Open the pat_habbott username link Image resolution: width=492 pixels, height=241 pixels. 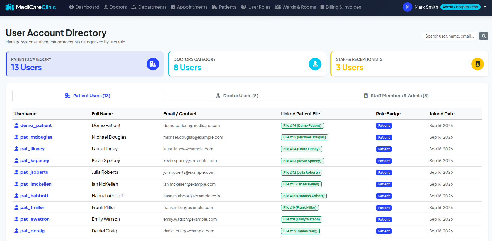[x=34, y=196]
